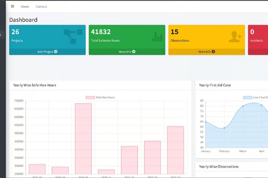Image resolution: width=268 pixels, height=178 pixels.
Task: Click arrow icon beside Add Project
Action: (x=56, y=51)
